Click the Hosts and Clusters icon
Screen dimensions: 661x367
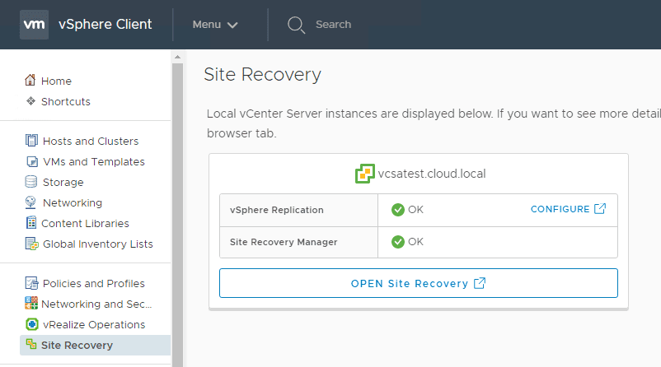tap(31, 141)
